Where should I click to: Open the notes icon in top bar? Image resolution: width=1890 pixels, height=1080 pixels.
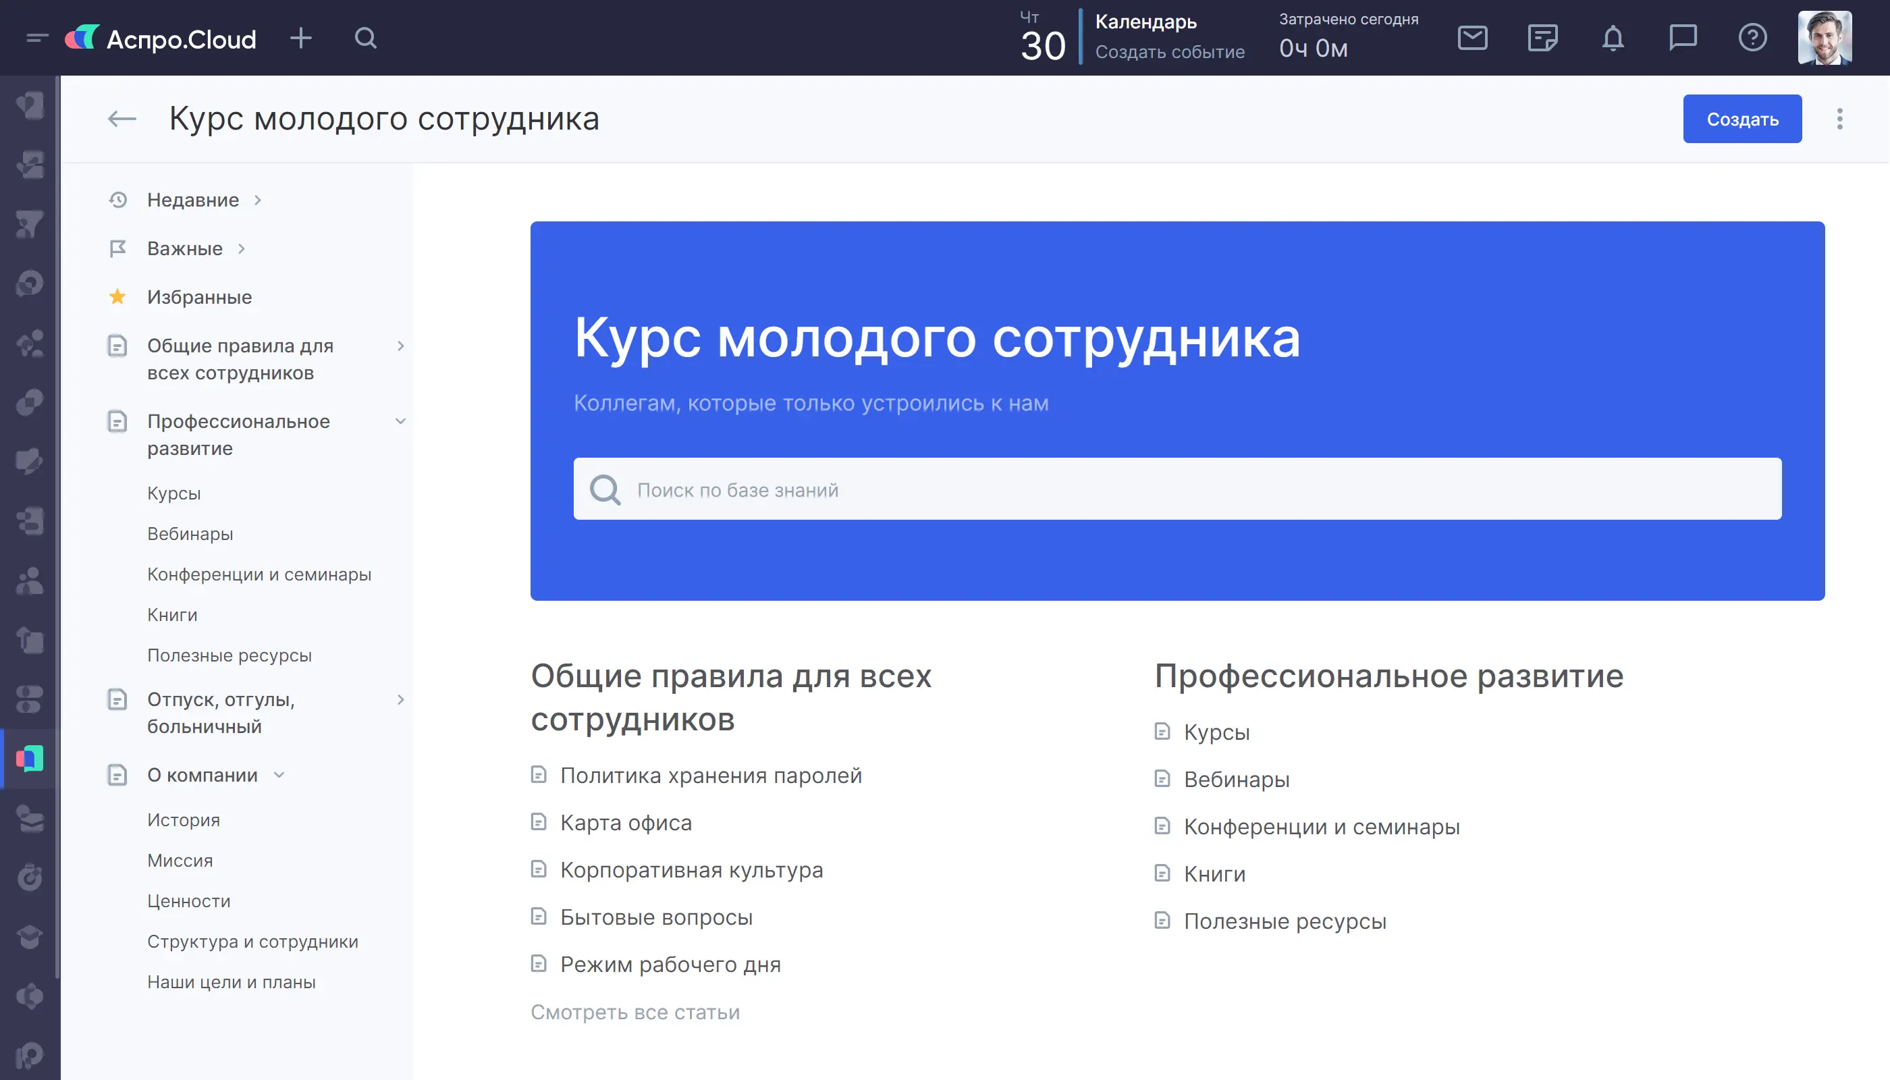pyautogui.click(x=1542, y=38)
